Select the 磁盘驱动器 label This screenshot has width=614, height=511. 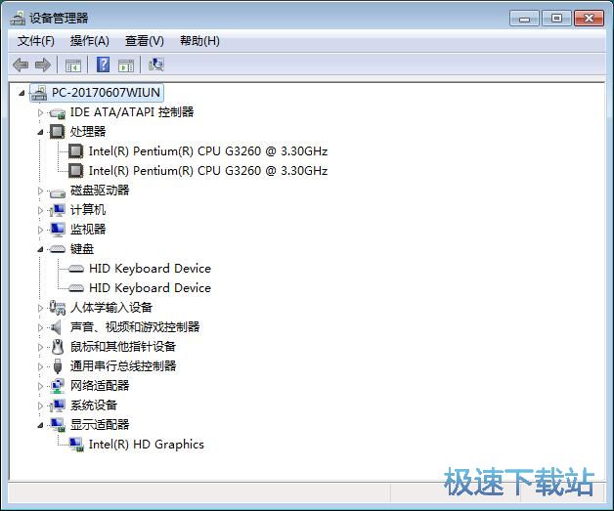coord(100,191)
